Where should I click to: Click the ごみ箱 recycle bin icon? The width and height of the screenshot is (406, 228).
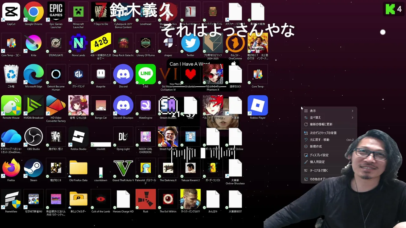(11, 74)
